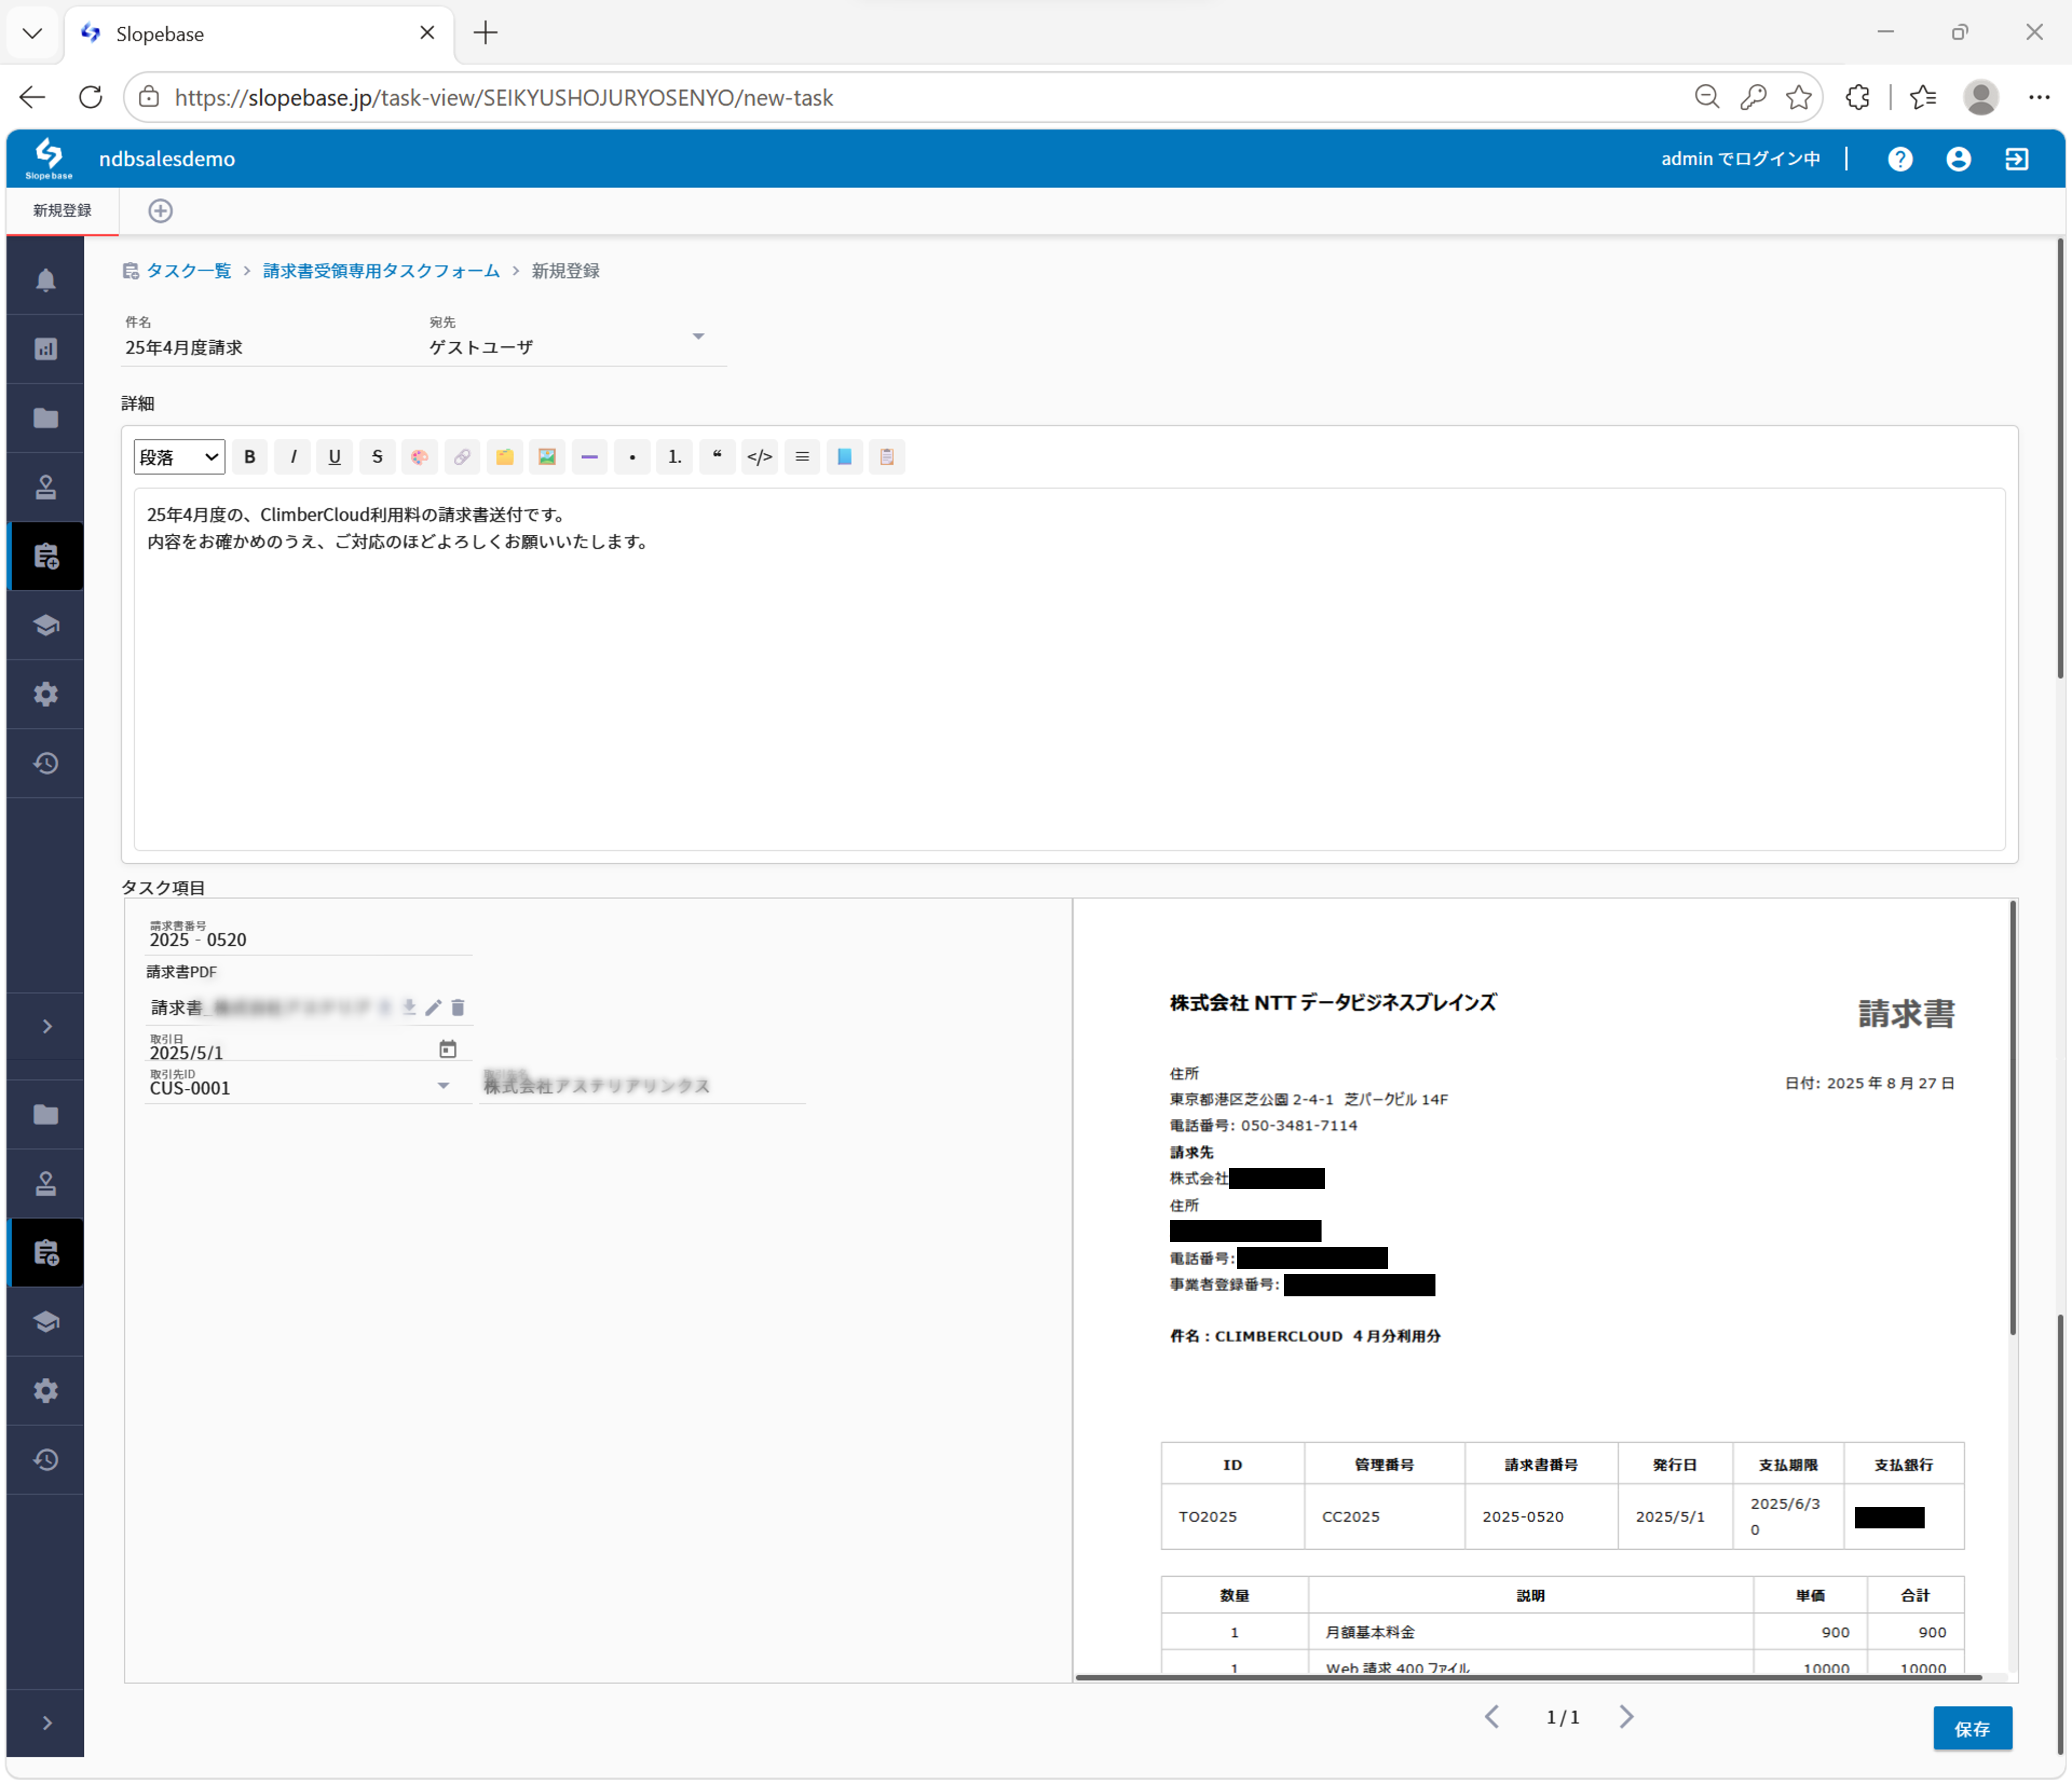Start a bulleted list in editor
2072x1784 pixels.
[x=632, y=457]
